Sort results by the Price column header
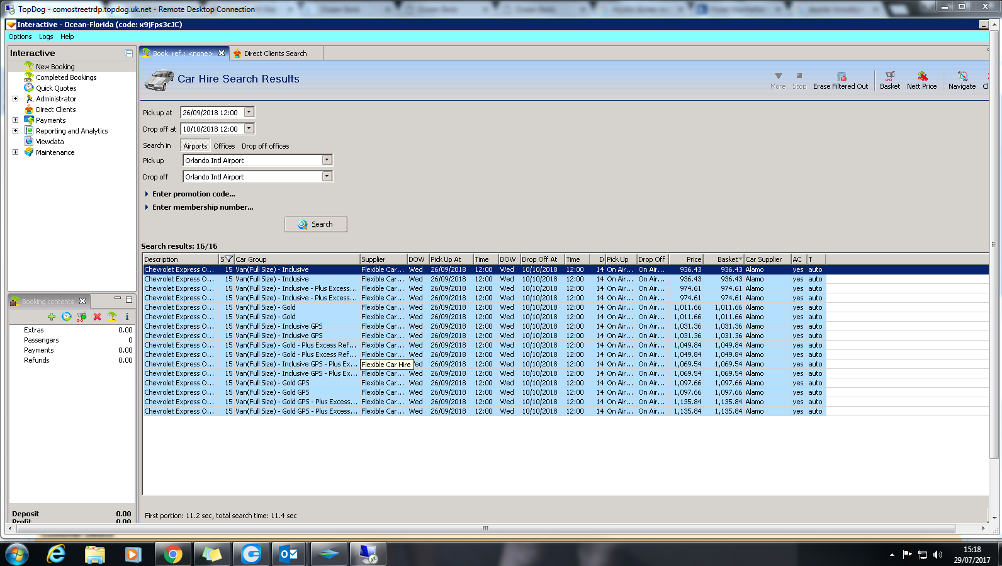The width and height of the screenshot is (1002, 566). (x=685, y=259)
